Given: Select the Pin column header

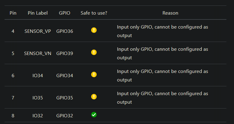Looking at the screenshot, I should (13, 13).
